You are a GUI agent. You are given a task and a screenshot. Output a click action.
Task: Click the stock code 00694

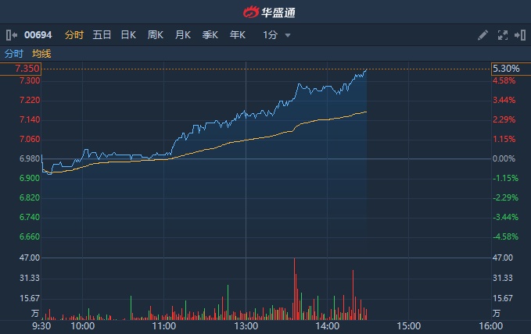click(x=38, y=35)
